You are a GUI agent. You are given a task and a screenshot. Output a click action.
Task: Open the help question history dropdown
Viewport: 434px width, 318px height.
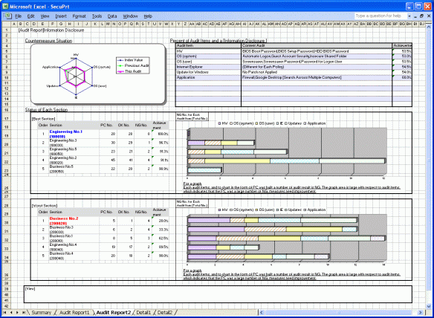409,16
